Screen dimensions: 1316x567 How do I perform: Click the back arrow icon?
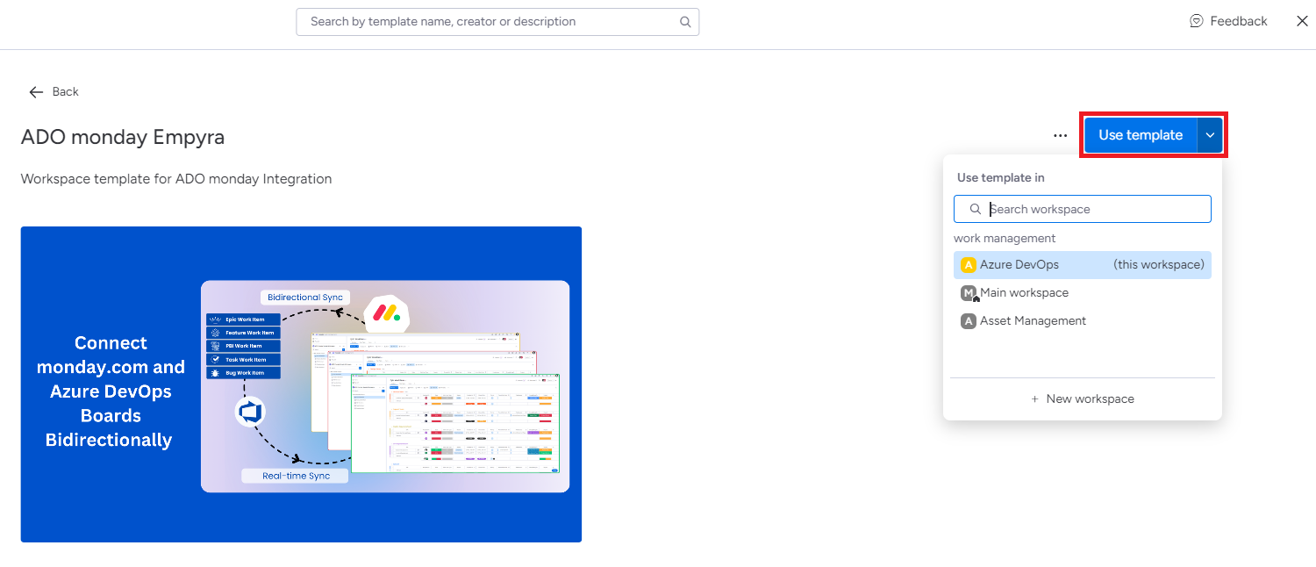pyautogui.click(x=36, y=91)
